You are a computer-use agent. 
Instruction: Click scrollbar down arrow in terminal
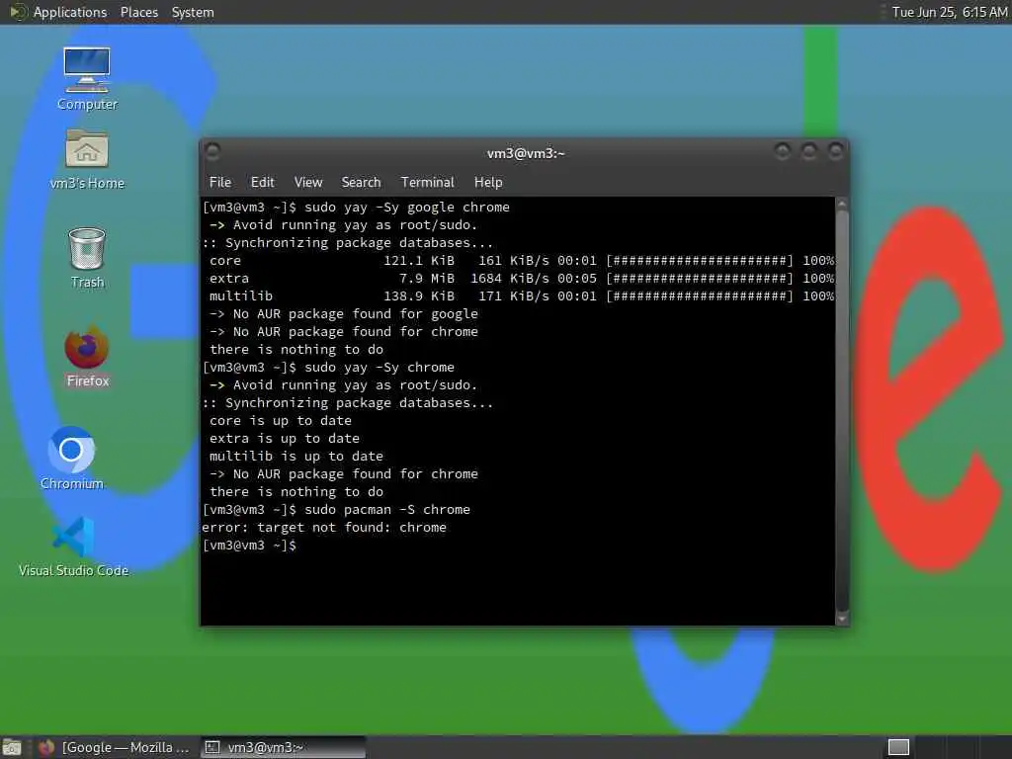click(x=842, y=619)
